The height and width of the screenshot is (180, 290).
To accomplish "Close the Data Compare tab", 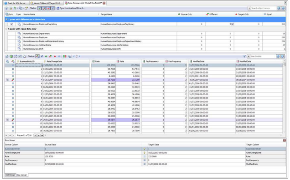I will pos(104,3).
